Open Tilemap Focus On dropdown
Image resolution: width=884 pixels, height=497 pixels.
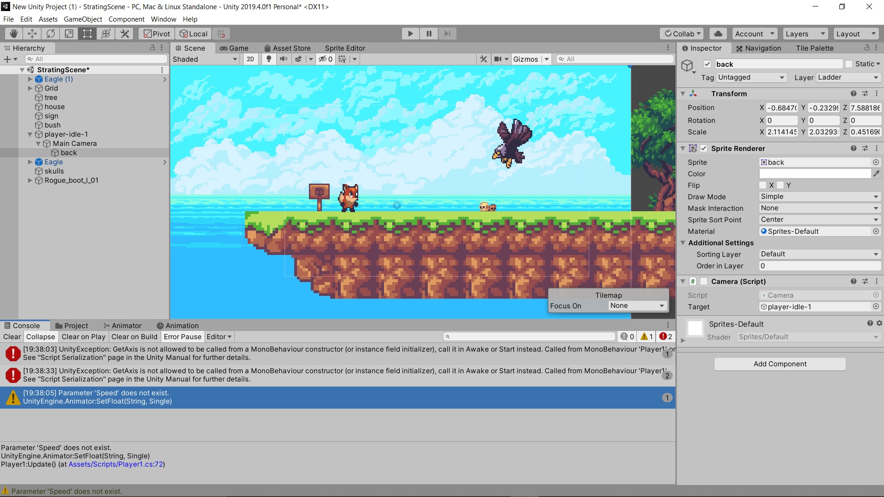tap(637, 306)
